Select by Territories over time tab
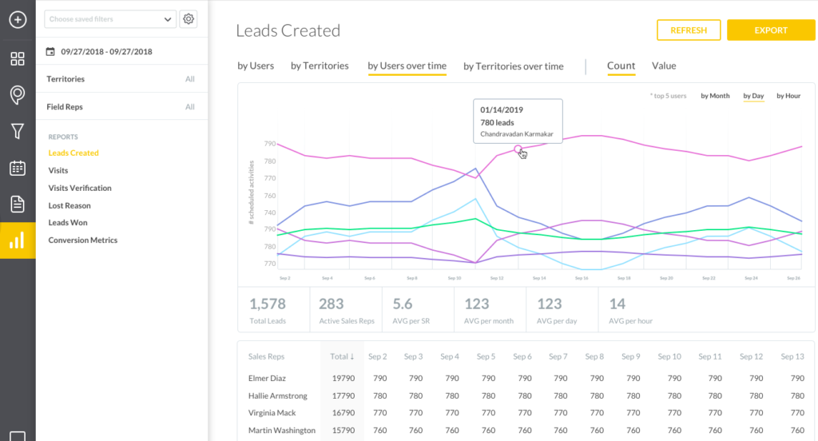The image size is (818, 441). (514, 66)
